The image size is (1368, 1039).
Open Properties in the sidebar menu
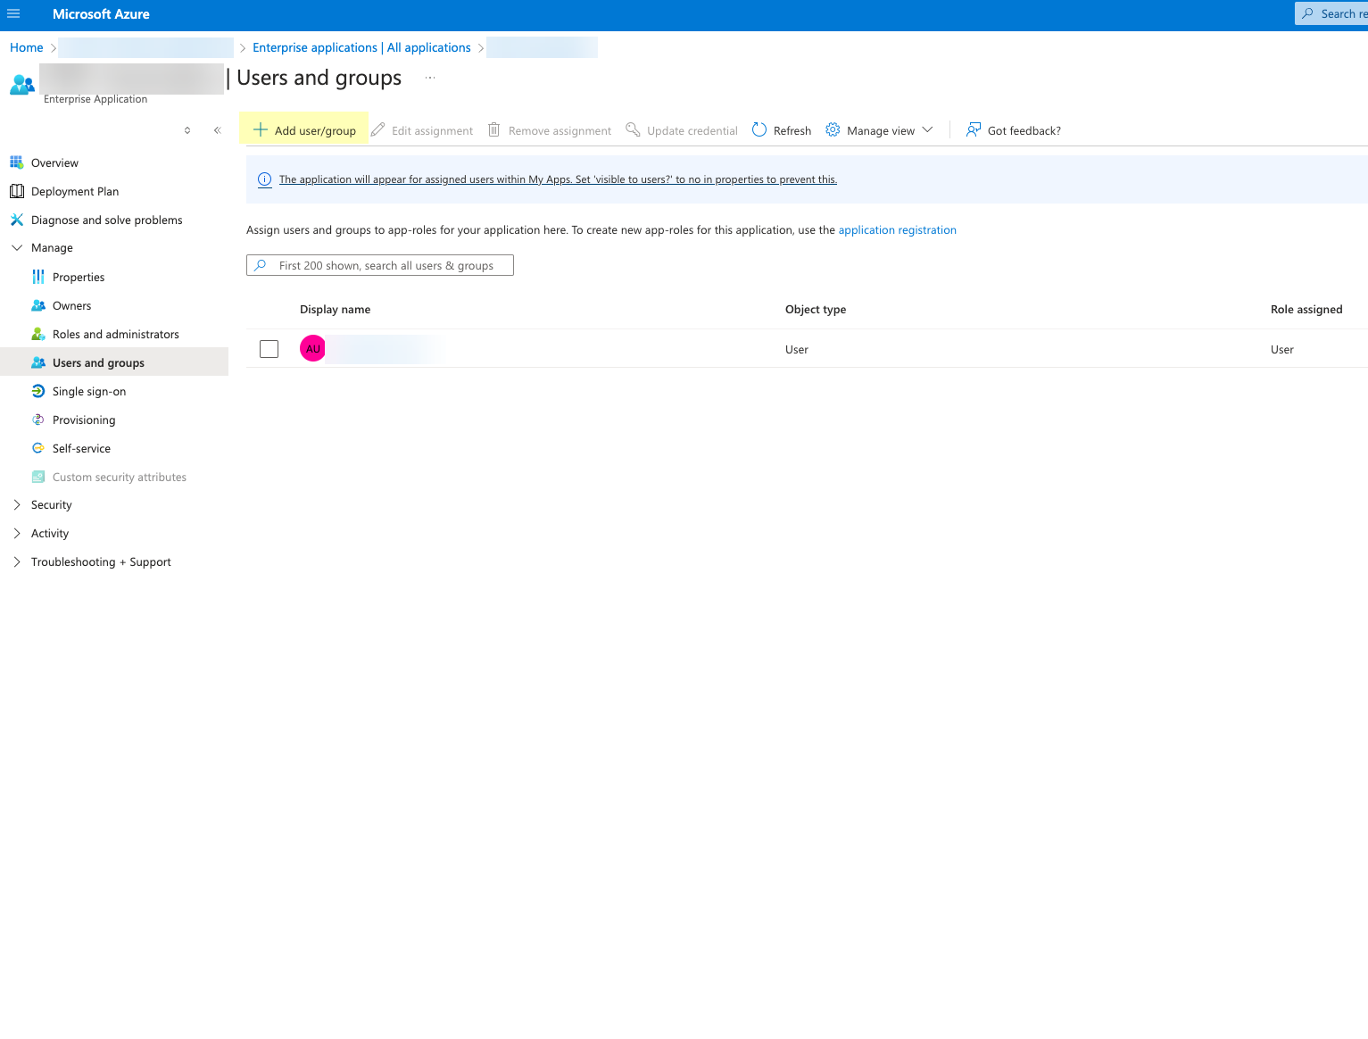click(79, 278)
